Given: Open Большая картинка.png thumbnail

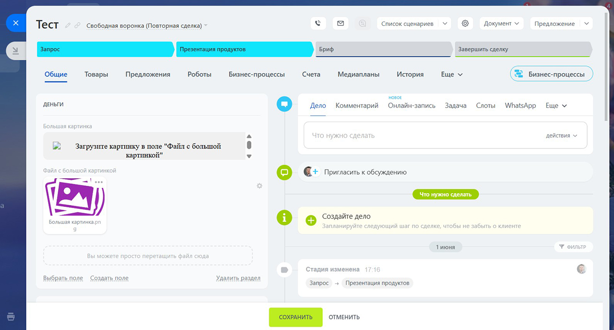Looking at the screenshot, I should tap(75, 200).
